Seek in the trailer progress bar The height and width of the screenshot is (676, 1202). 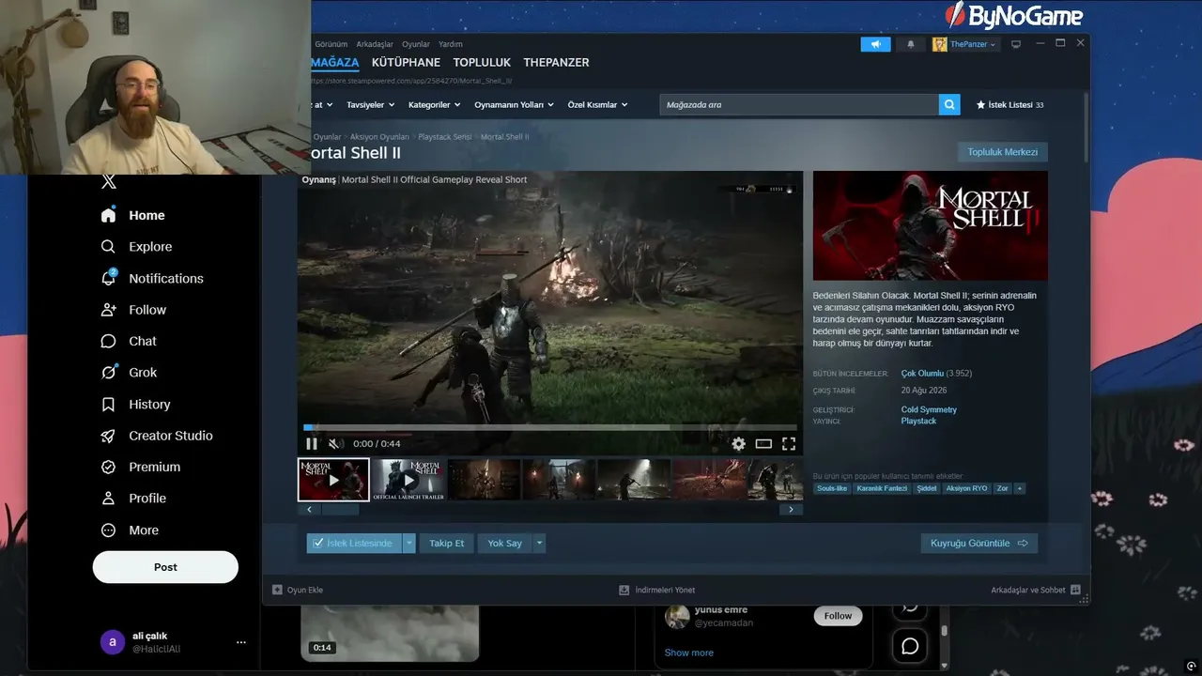[550, 427]
